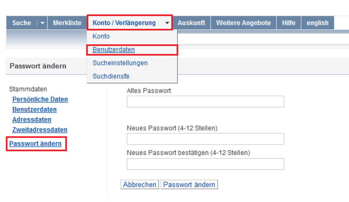This screenshot has width=349, height=202.
Task: Select Konto in the dropdown menu
Action: tap(101, 37)
